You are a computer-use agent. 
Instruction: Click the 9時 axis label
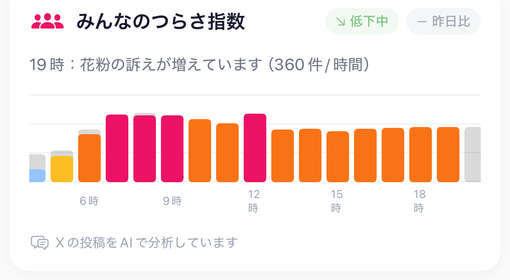(x=172, y=201)
